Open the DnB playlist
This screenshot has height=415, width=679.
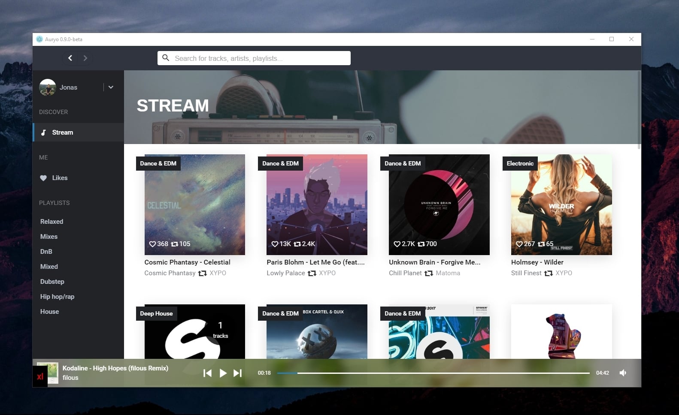tap(46, 252)
